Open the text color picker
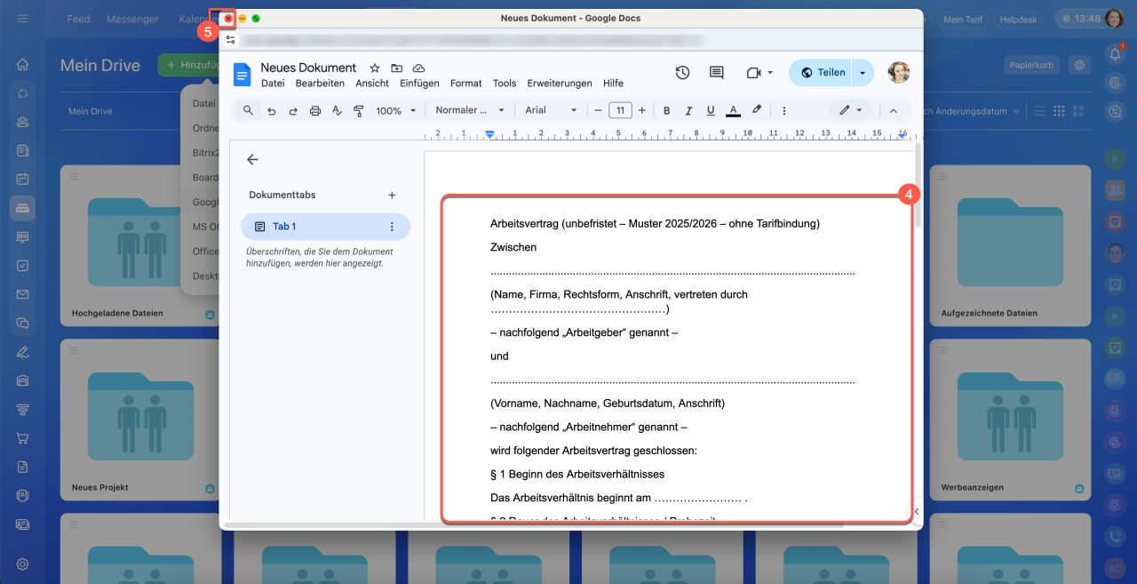Image resolution: width=1137 pixels, height=584 pixels. point(733,110)
